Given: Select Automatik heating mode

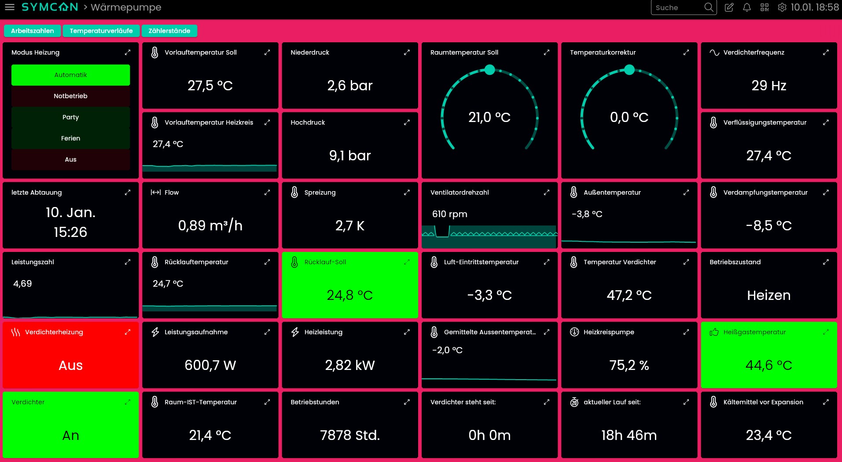Looking at the screenshot, I should pyautogui.click(x=70, y=75).
